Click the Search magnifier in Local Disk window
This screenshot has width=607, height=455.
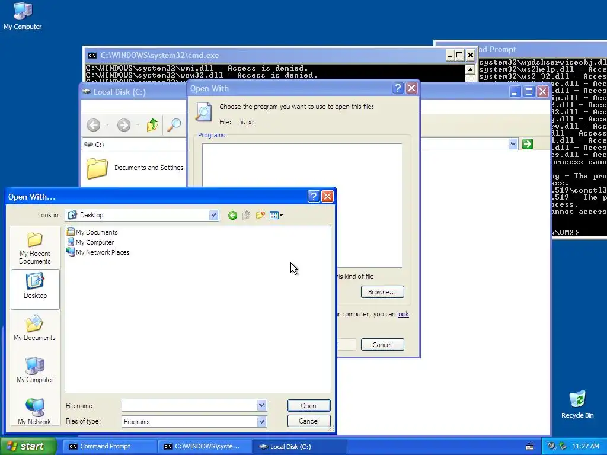pos(174,125)
